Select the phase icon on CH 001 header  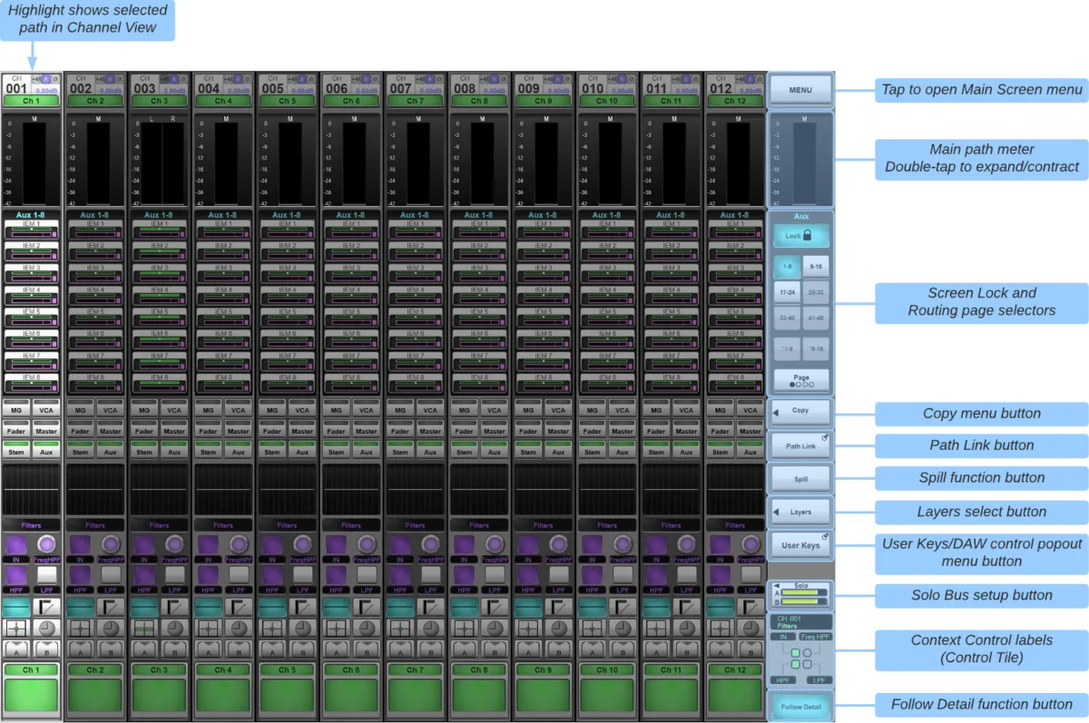pos(56,79)
